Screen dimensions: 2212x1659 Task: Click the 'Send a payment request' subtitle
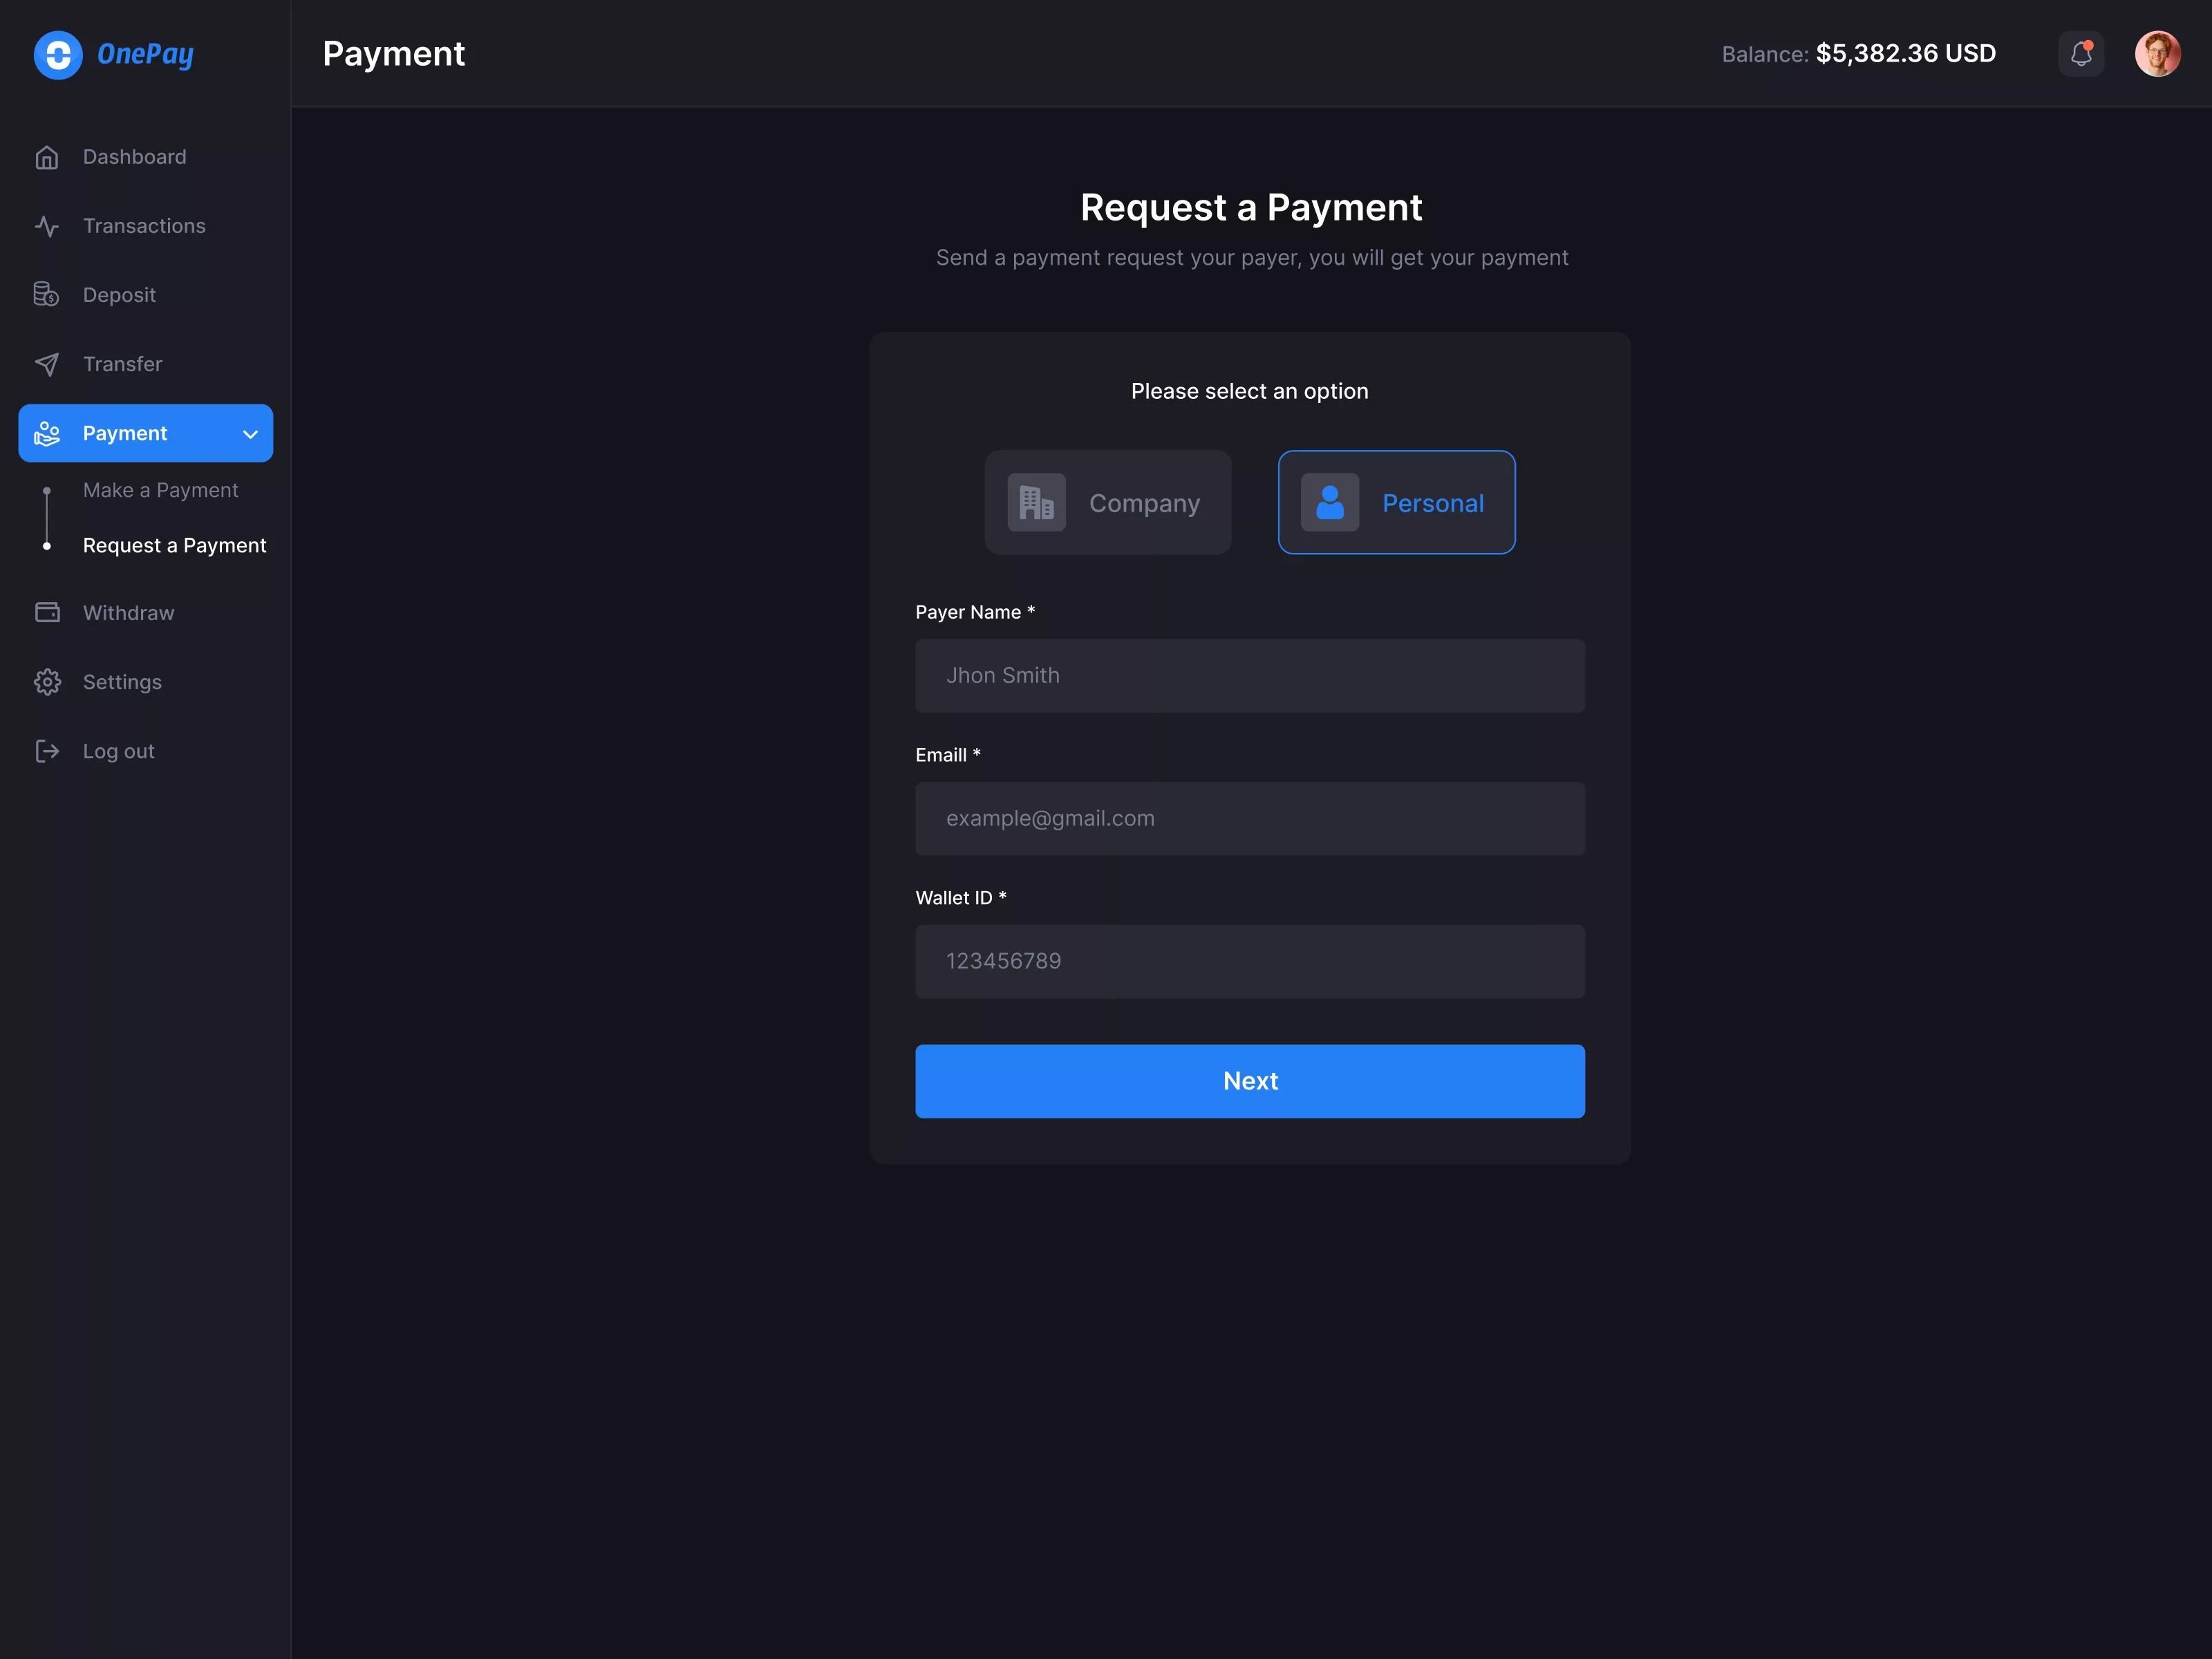coord(1252,258)
